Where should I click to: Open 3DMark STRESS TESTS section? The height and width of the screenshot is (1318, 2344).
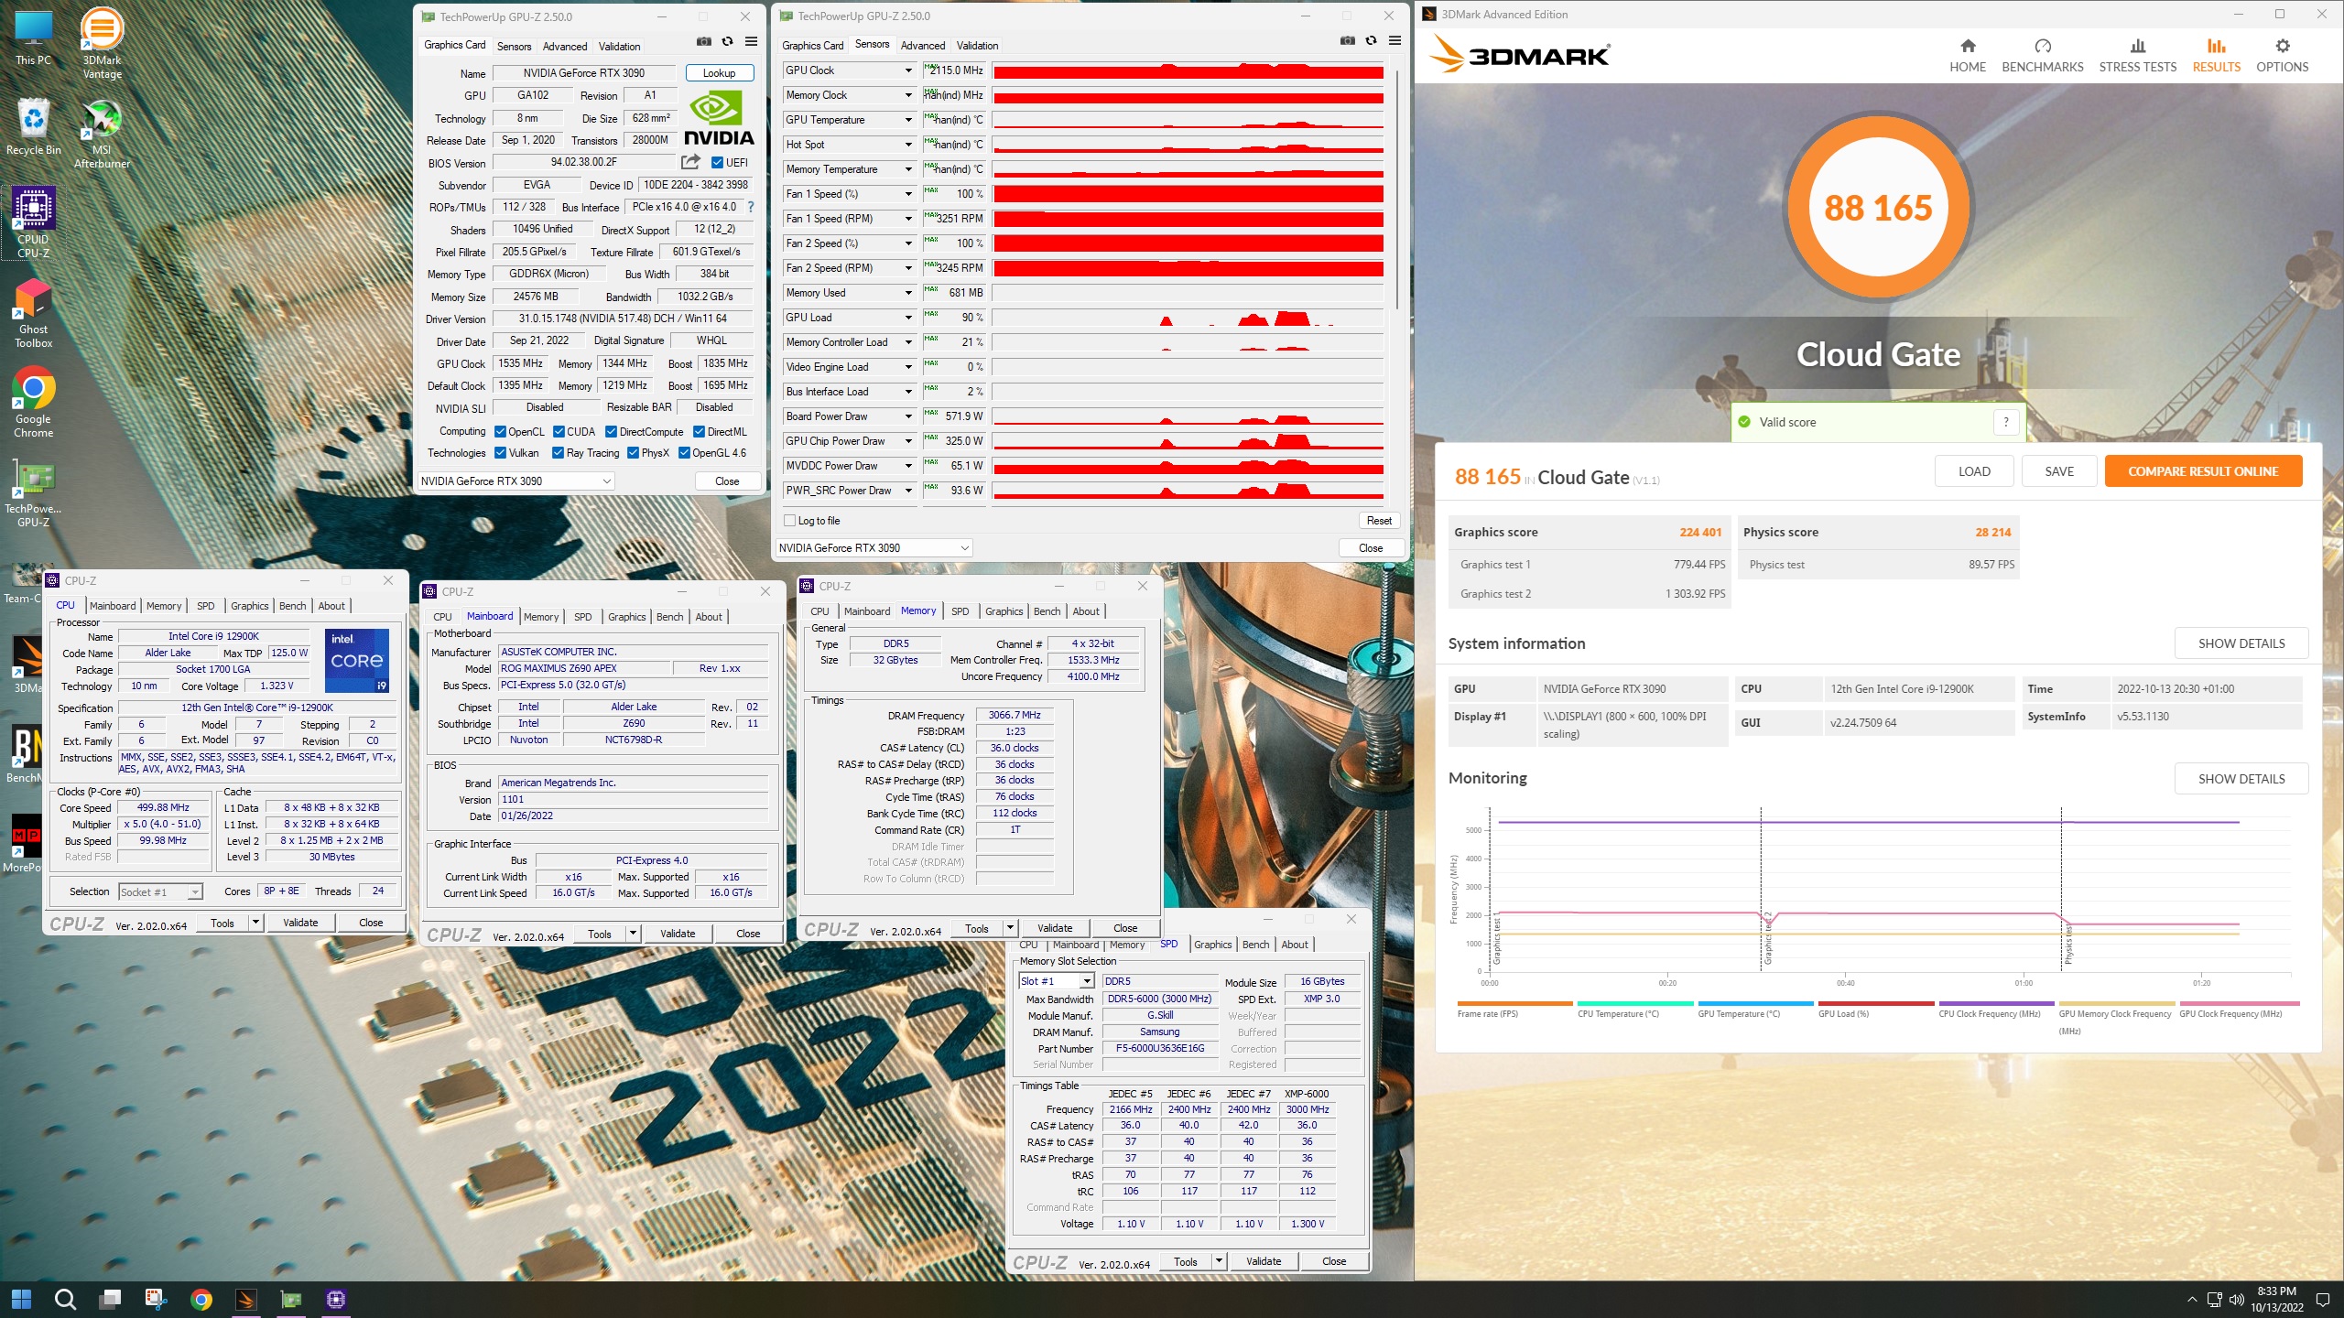pos(2137,56)
